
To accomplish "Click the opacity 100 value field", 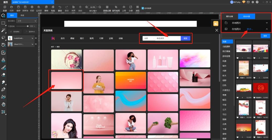I will coord(31,26).
